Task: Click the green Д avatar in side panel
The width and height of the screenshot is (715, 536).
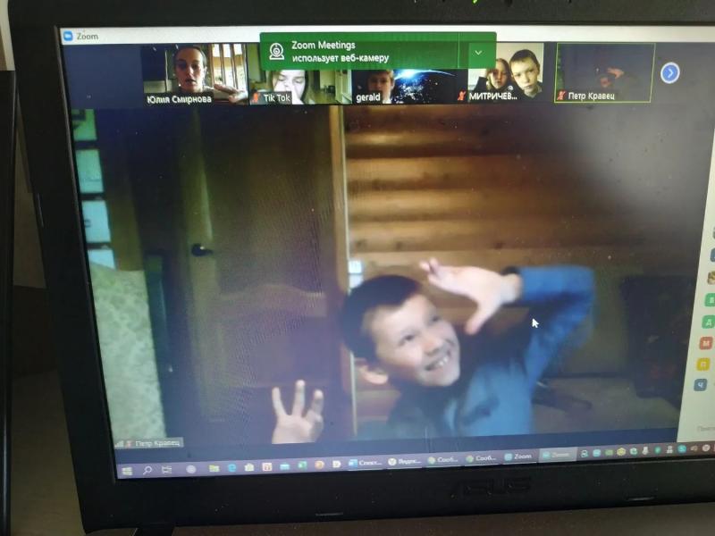Action: (709, 322)
